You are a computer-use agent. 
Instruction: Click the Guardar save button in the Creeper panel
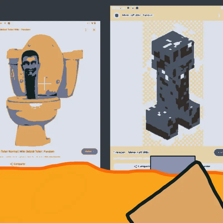pyautogui.click(x=206, y=166)
